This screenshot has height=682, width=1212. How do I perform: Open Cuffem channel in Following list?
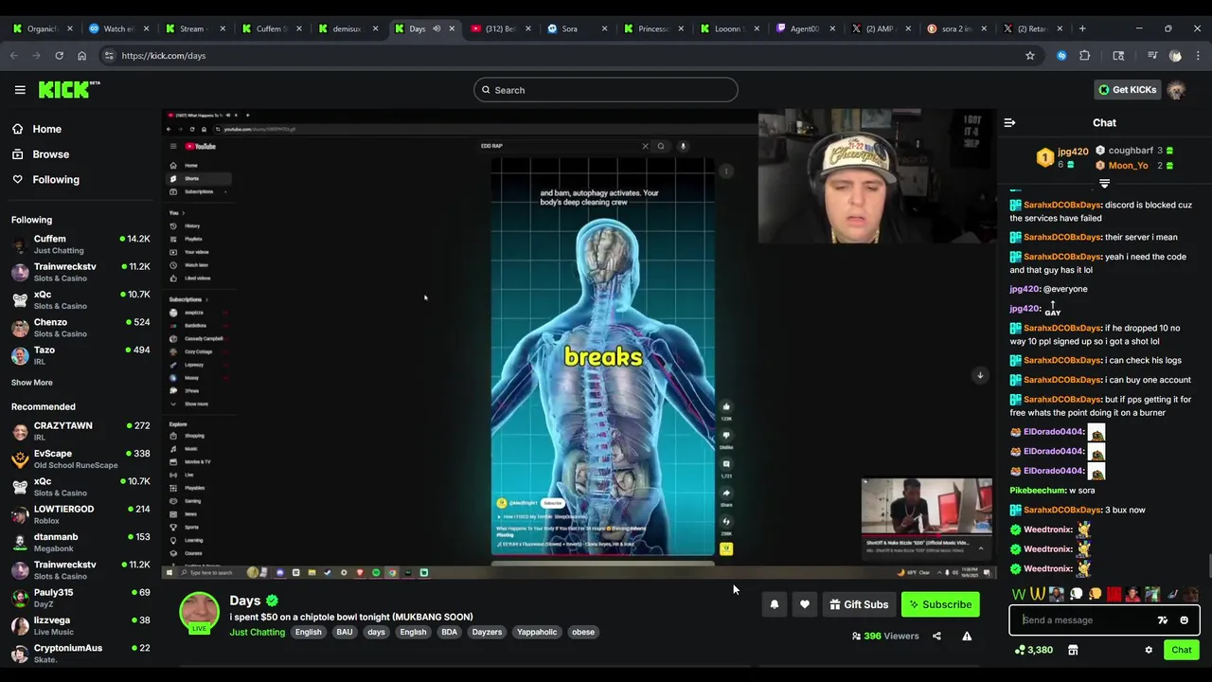tap(80, 244)
